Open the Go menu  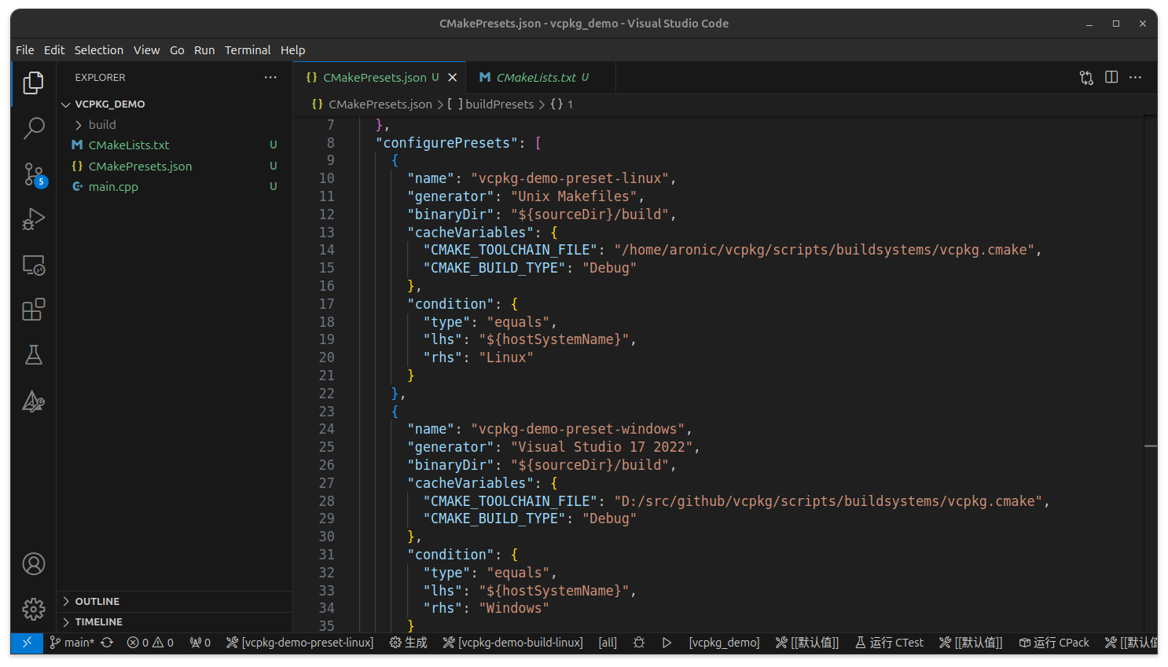[177, 49]
